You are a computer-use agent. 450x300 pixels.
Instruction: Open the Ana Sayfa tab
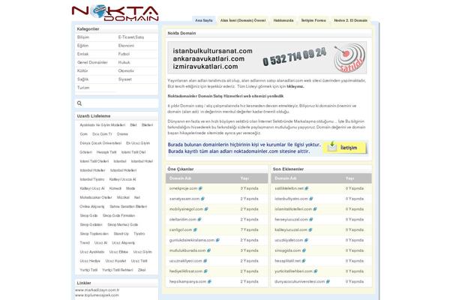point(204,20)
